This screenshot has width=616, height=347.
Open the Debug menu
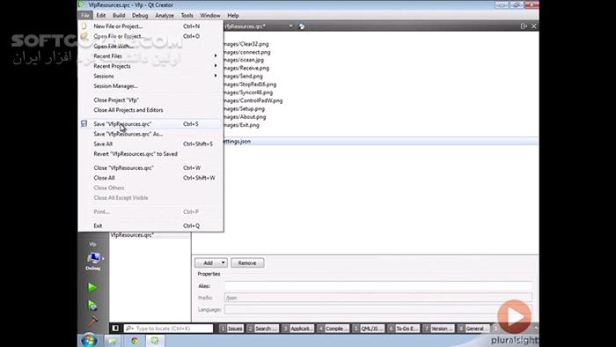pos(140,15)
